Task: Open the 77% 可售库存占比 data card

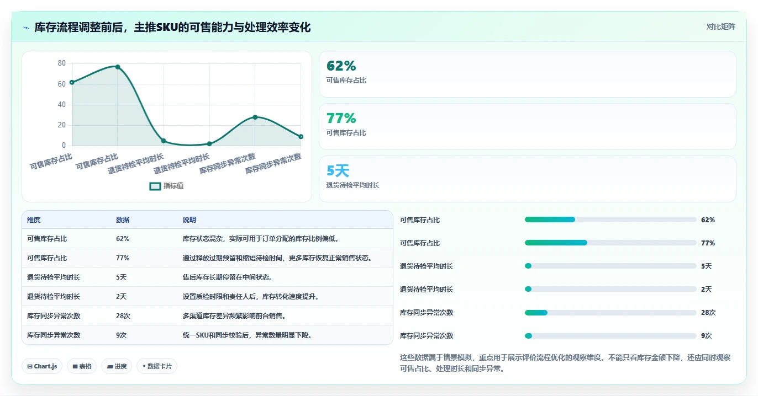Action: click(528, 127)
